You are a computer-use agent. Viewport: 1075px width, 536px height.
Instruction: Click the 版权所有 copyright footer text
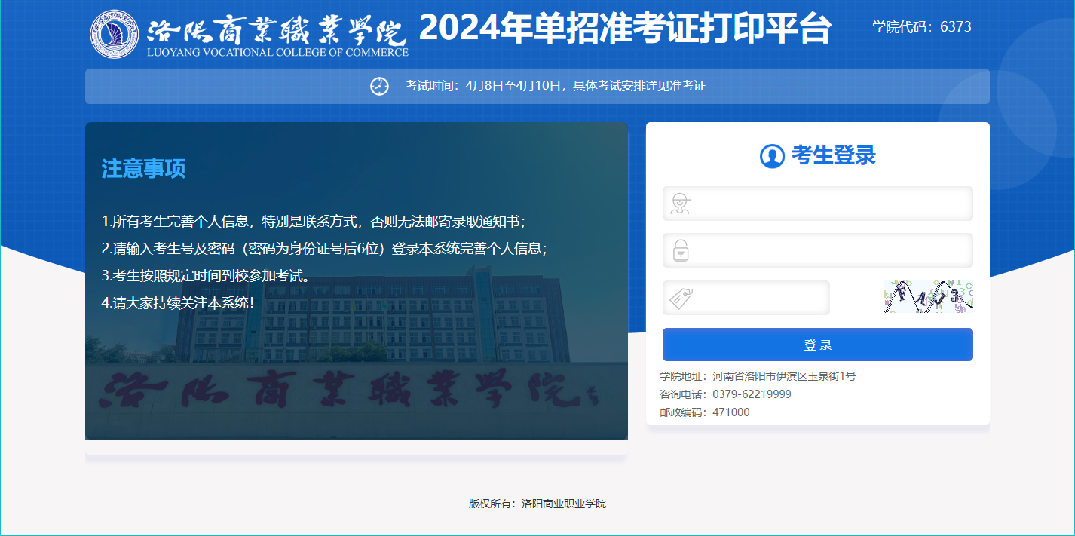(537, 504)
